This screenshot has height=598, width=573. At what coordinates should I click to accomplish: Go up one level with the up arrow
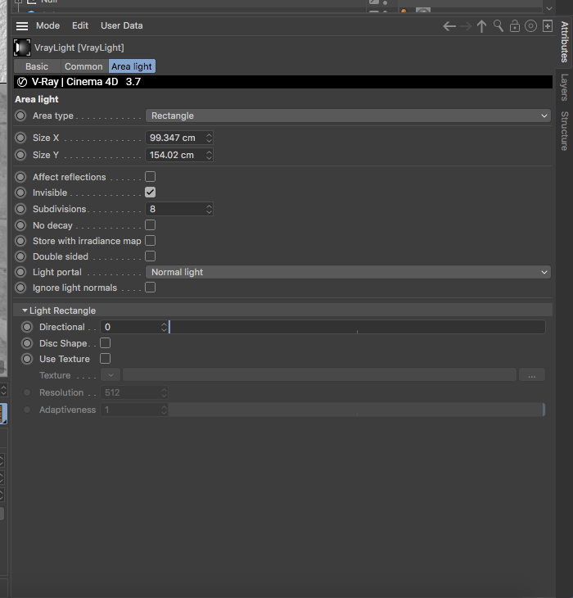coord(481,26)
